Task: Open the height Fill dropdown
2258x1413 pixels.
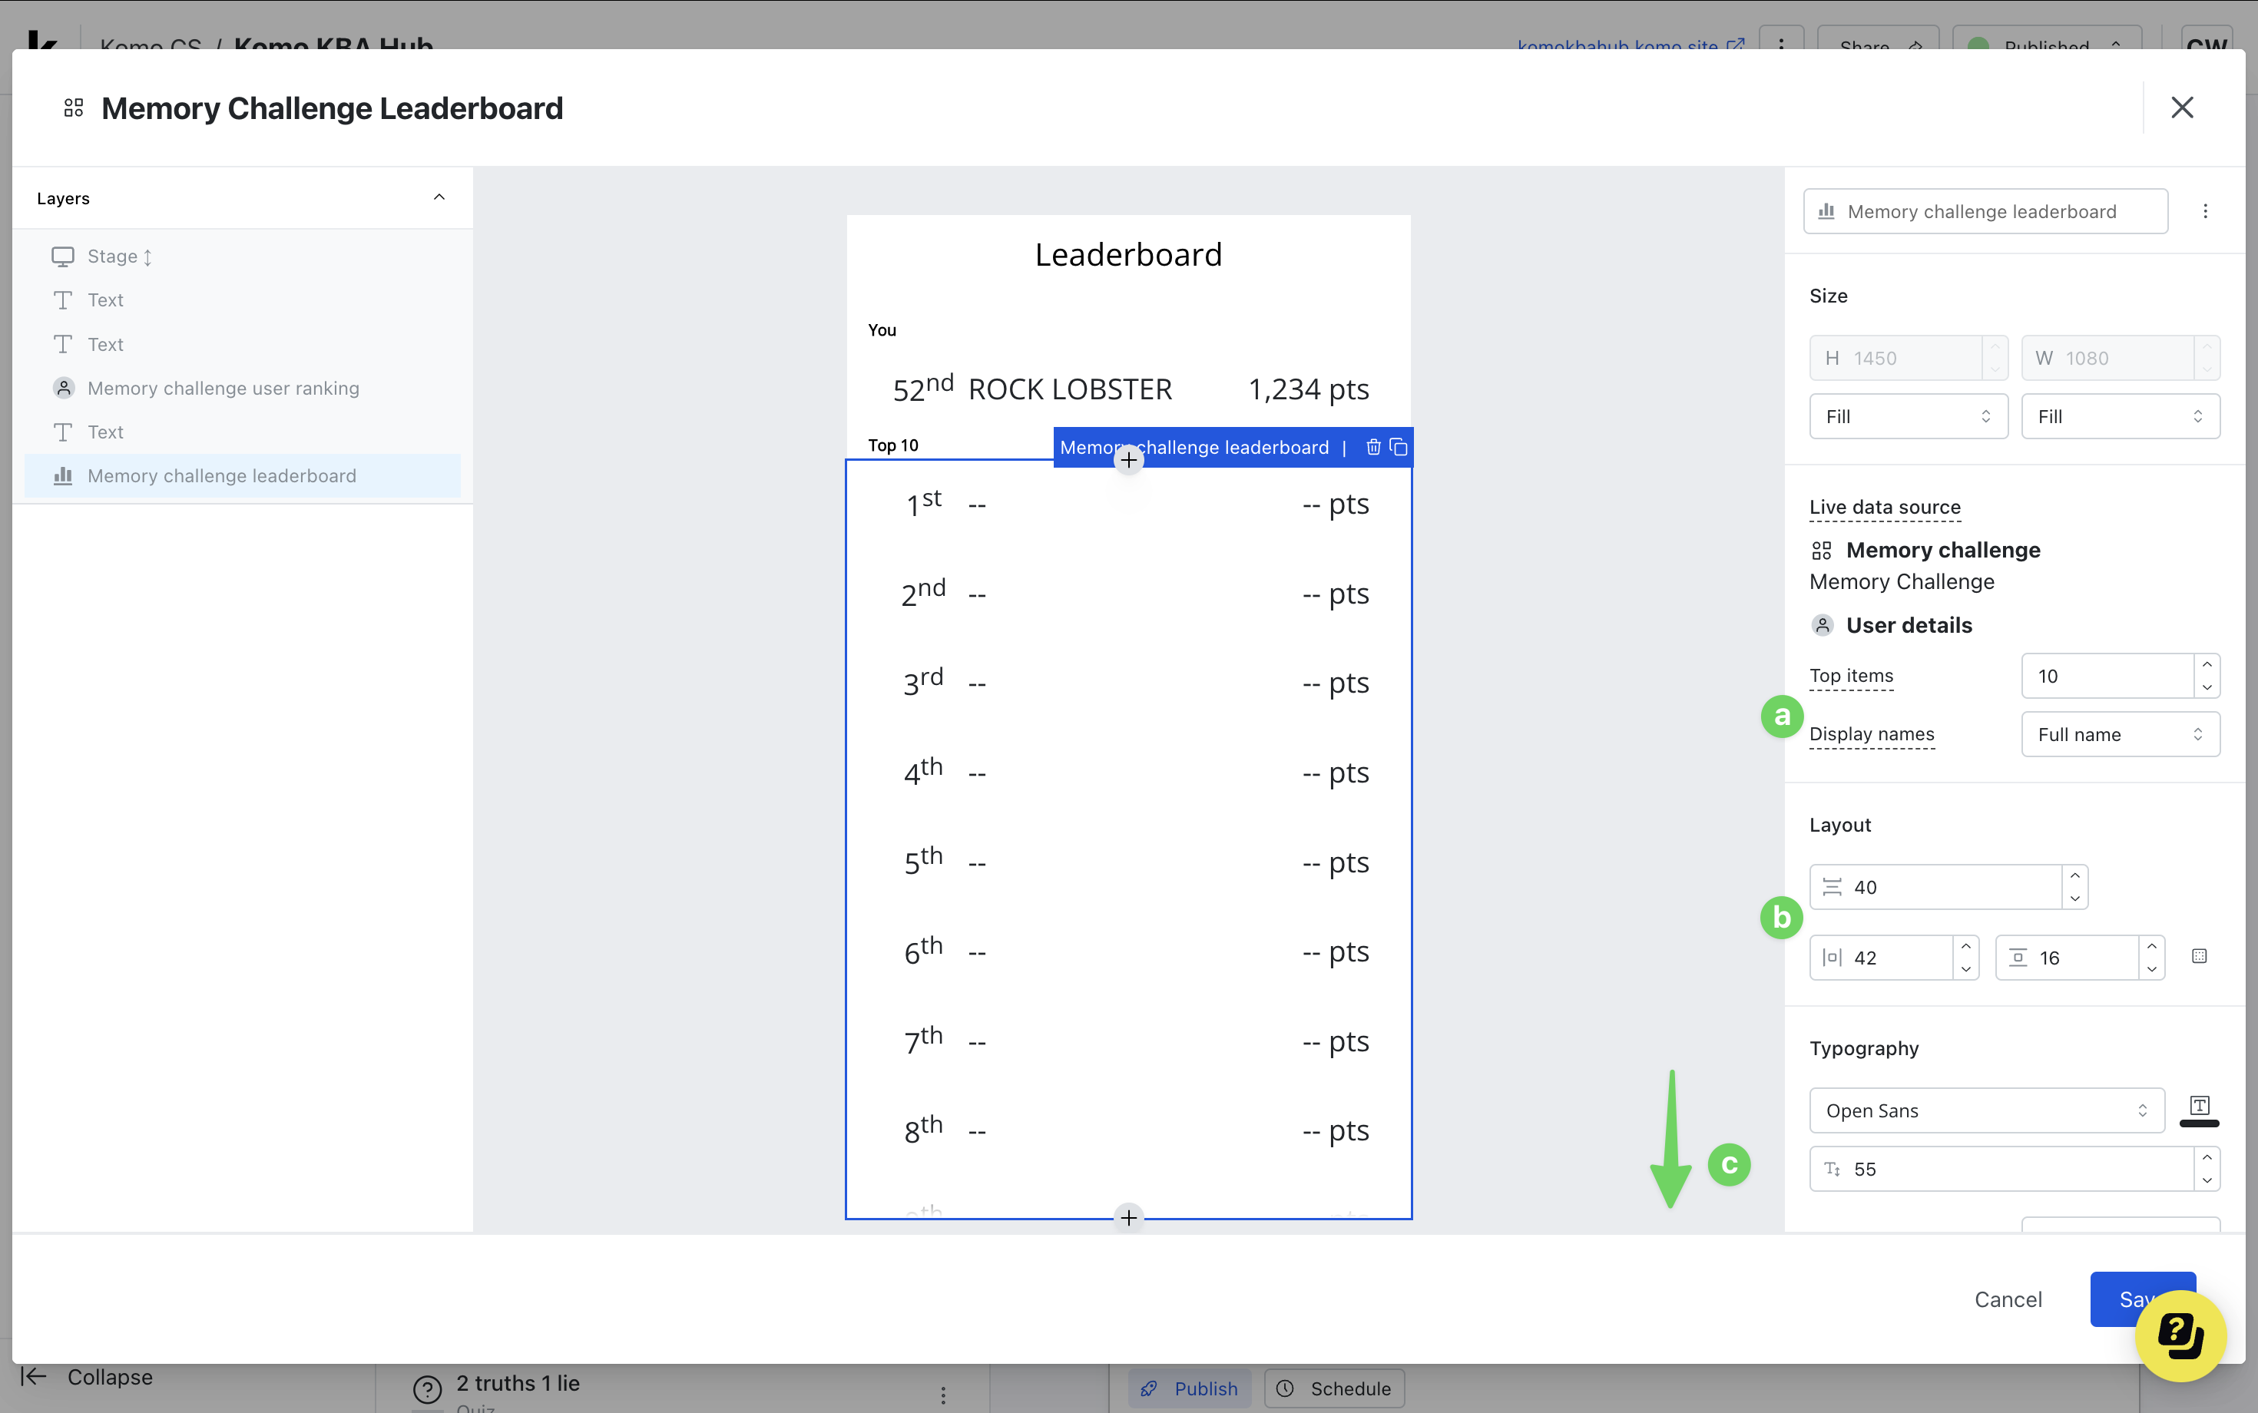Action: (x=1908, y=417)
